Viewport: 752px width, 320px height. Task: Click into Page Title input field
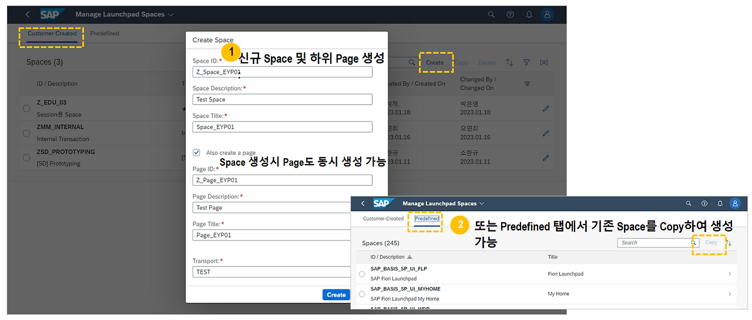[x=271, y=235]
